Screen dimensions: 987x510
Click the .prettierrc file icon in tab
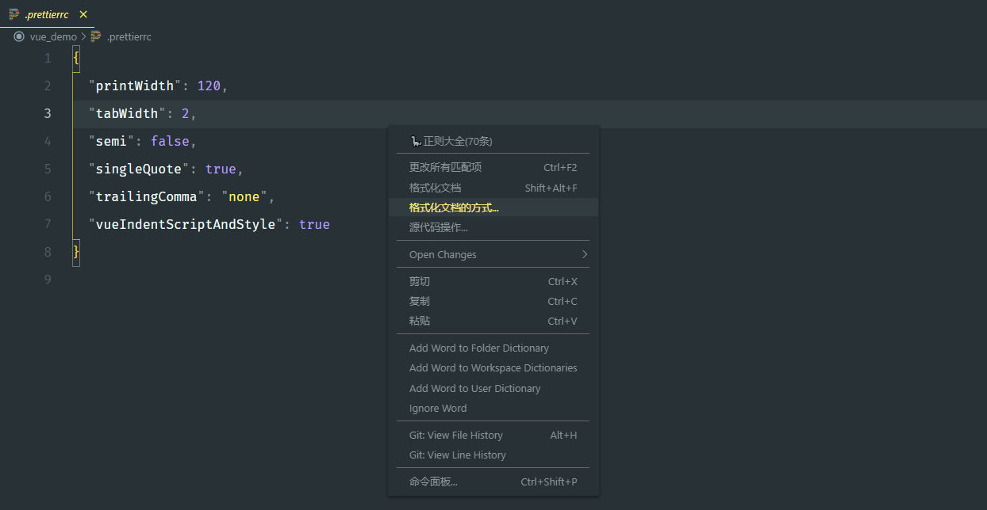pyautogui.click(x=14, y=14)
